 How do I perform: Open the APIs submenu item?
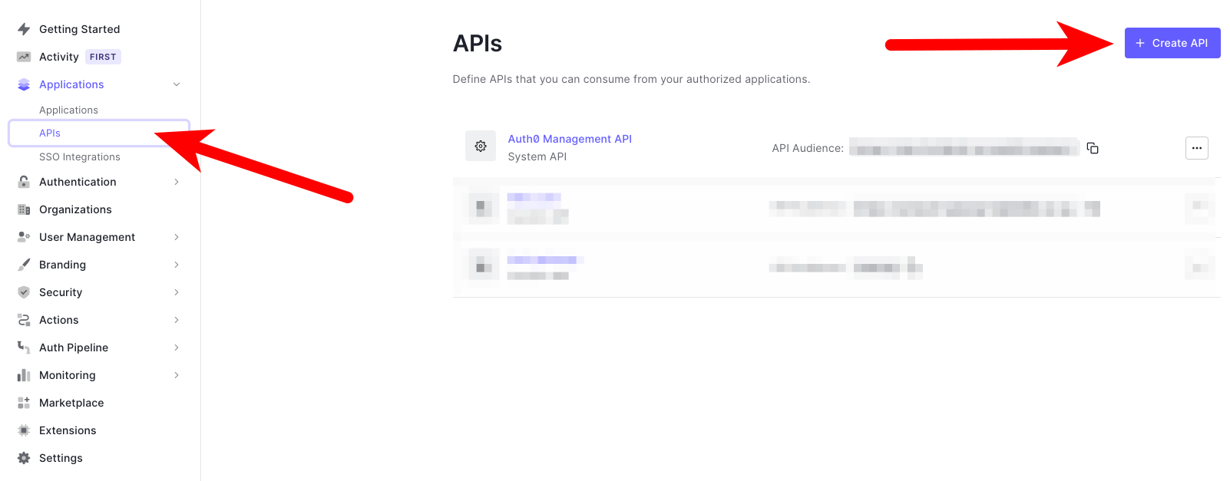[50, 133]
